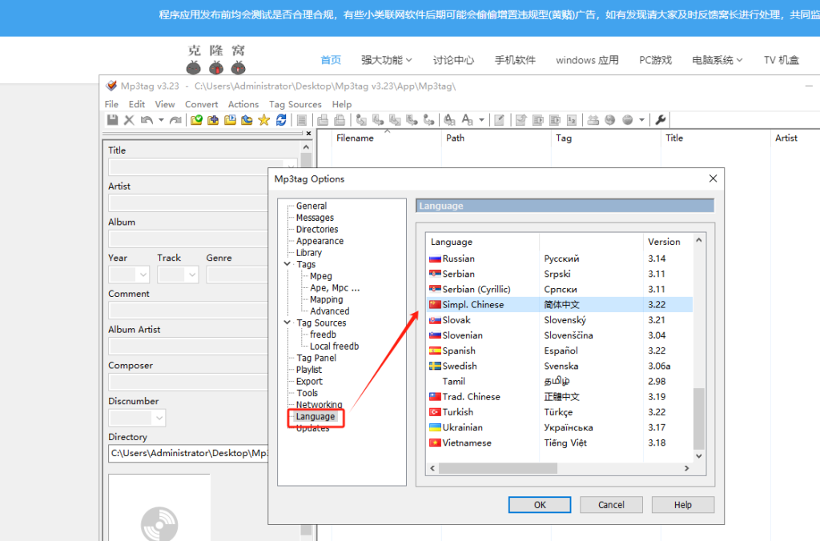820x541 pixels.
Task: Select the Trad. Chinese language row
Action: (x=560, y=397)
